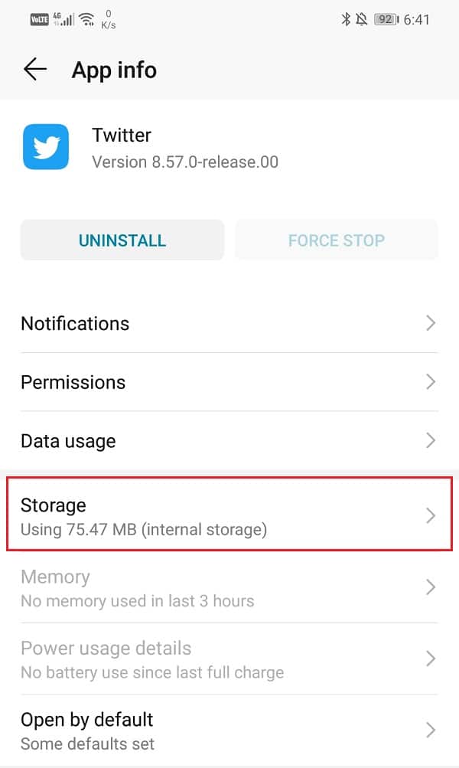Tap the Bluetooth status icon
459x768 pixels.
point(346,20)
